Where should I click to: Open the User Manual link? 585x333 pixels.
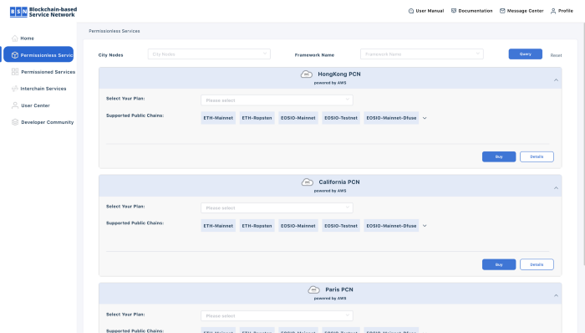pyautogui.click(x=426, y=11)
